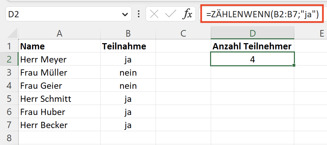Click the Frau Müller nein cell
The height and width of the screenshot is (145, 327).
tap(128, 72)
